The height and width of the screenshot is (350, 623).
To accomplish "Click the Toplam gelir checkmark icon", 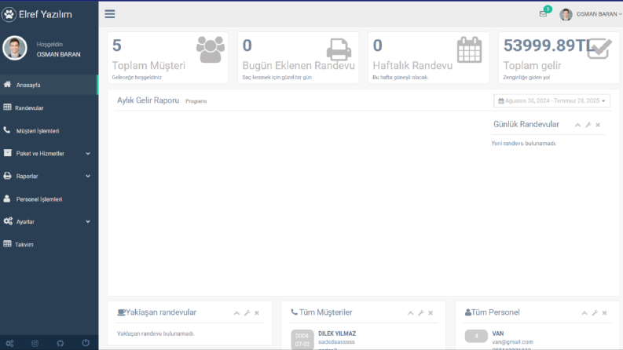I will (599, 49).
